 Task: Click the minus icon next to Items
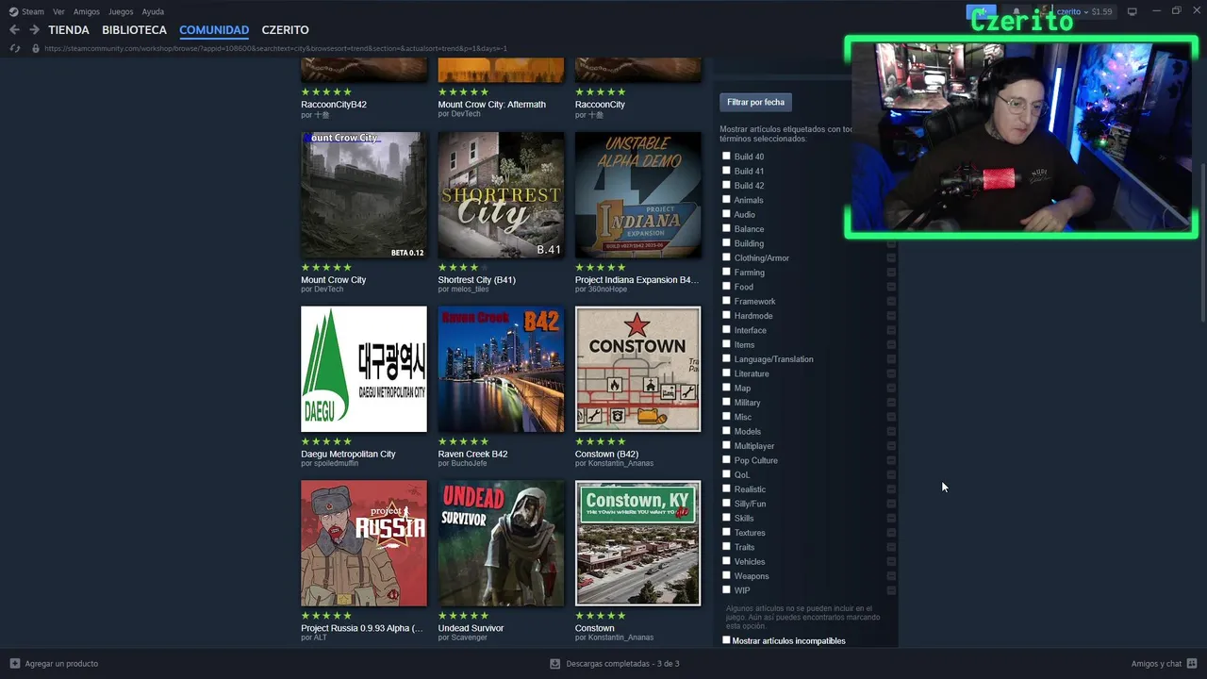[x=891, y=345]
